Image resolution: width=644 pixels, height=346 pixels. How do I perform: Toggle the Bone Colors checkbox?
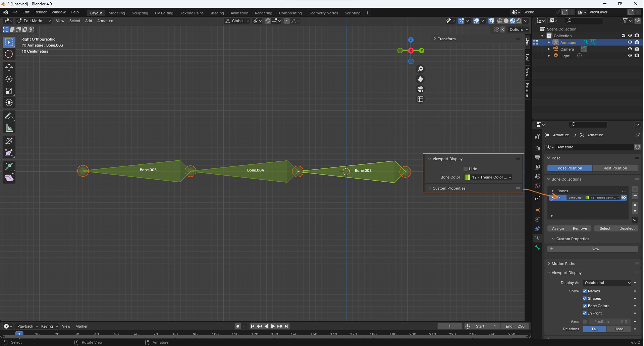point(585,306)
